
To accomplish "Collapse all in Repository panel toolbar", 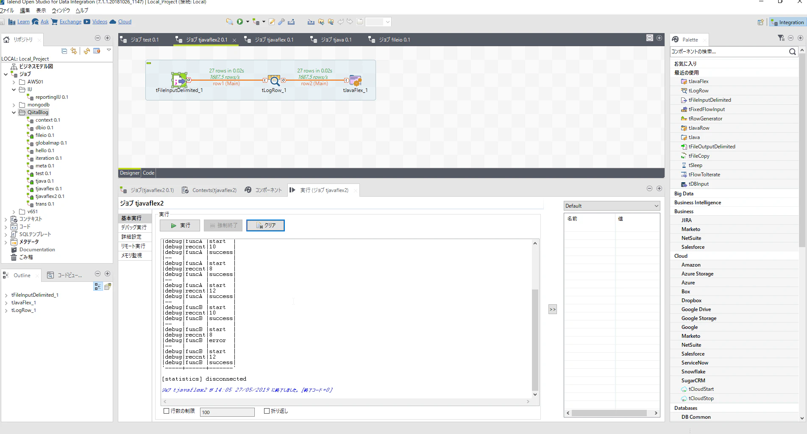I will click(x=64, y=51).
